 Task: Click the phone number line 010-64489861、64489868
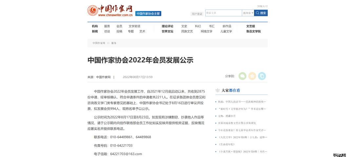pos(130,137)
